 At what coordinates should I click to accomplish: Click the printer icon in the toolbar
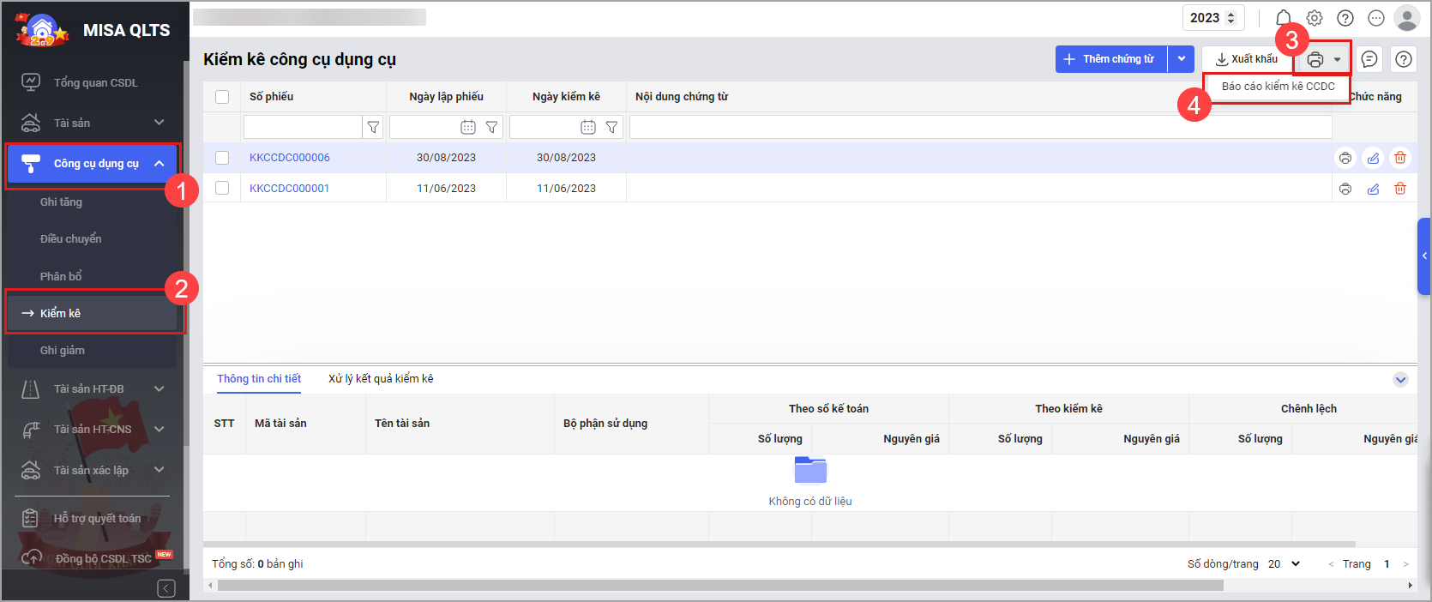1315,59
